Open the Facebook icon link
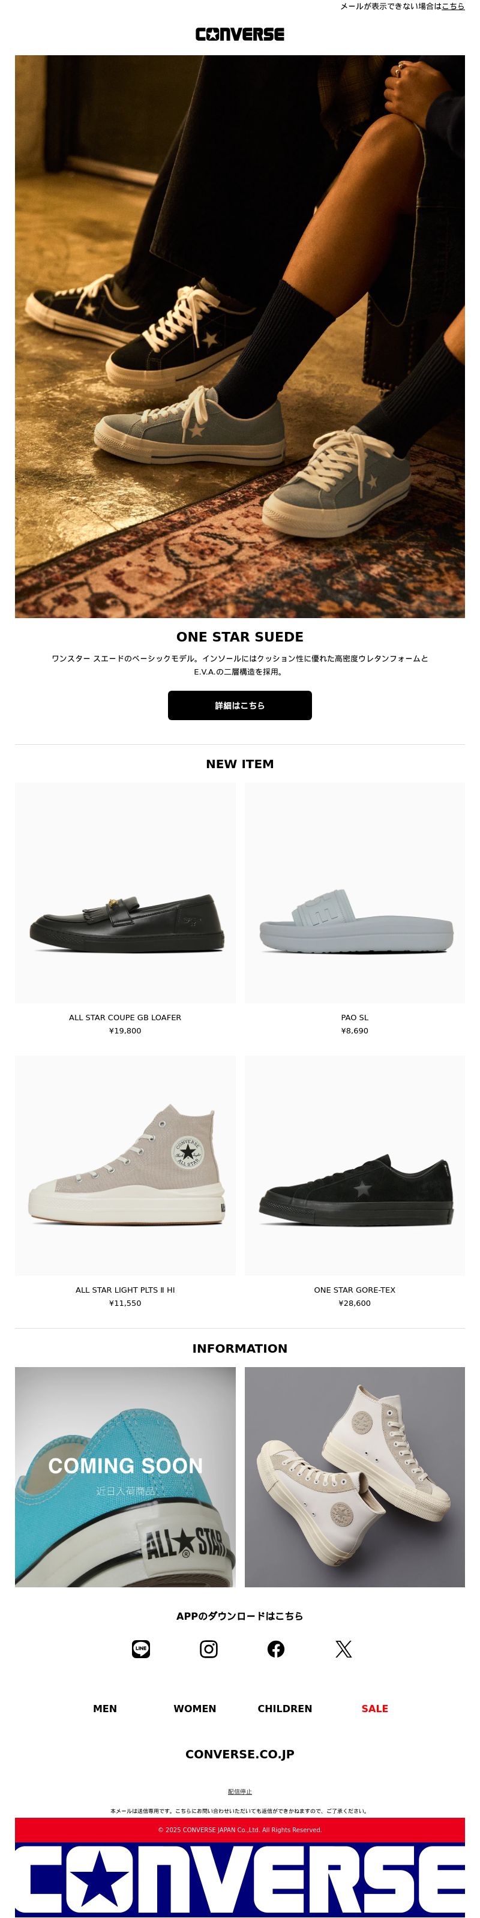The height and width of the screenshot is (1918, 480). 276,1649
